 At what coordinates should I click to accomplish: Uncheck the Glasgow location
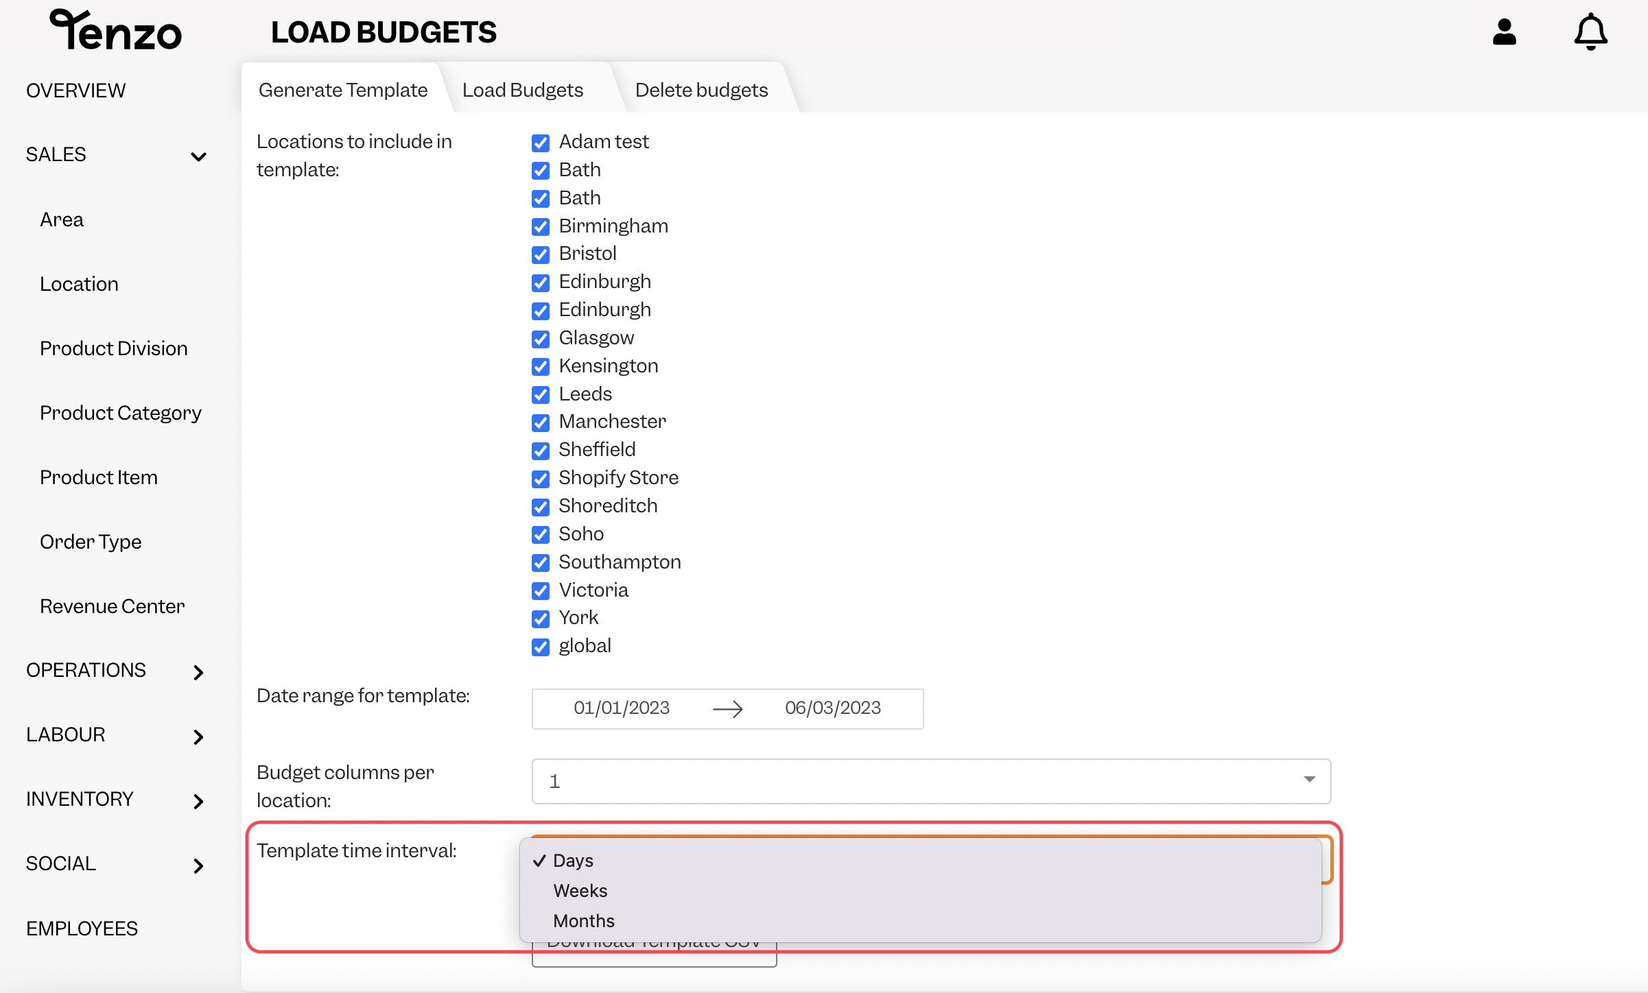click(x=541, y=339)
